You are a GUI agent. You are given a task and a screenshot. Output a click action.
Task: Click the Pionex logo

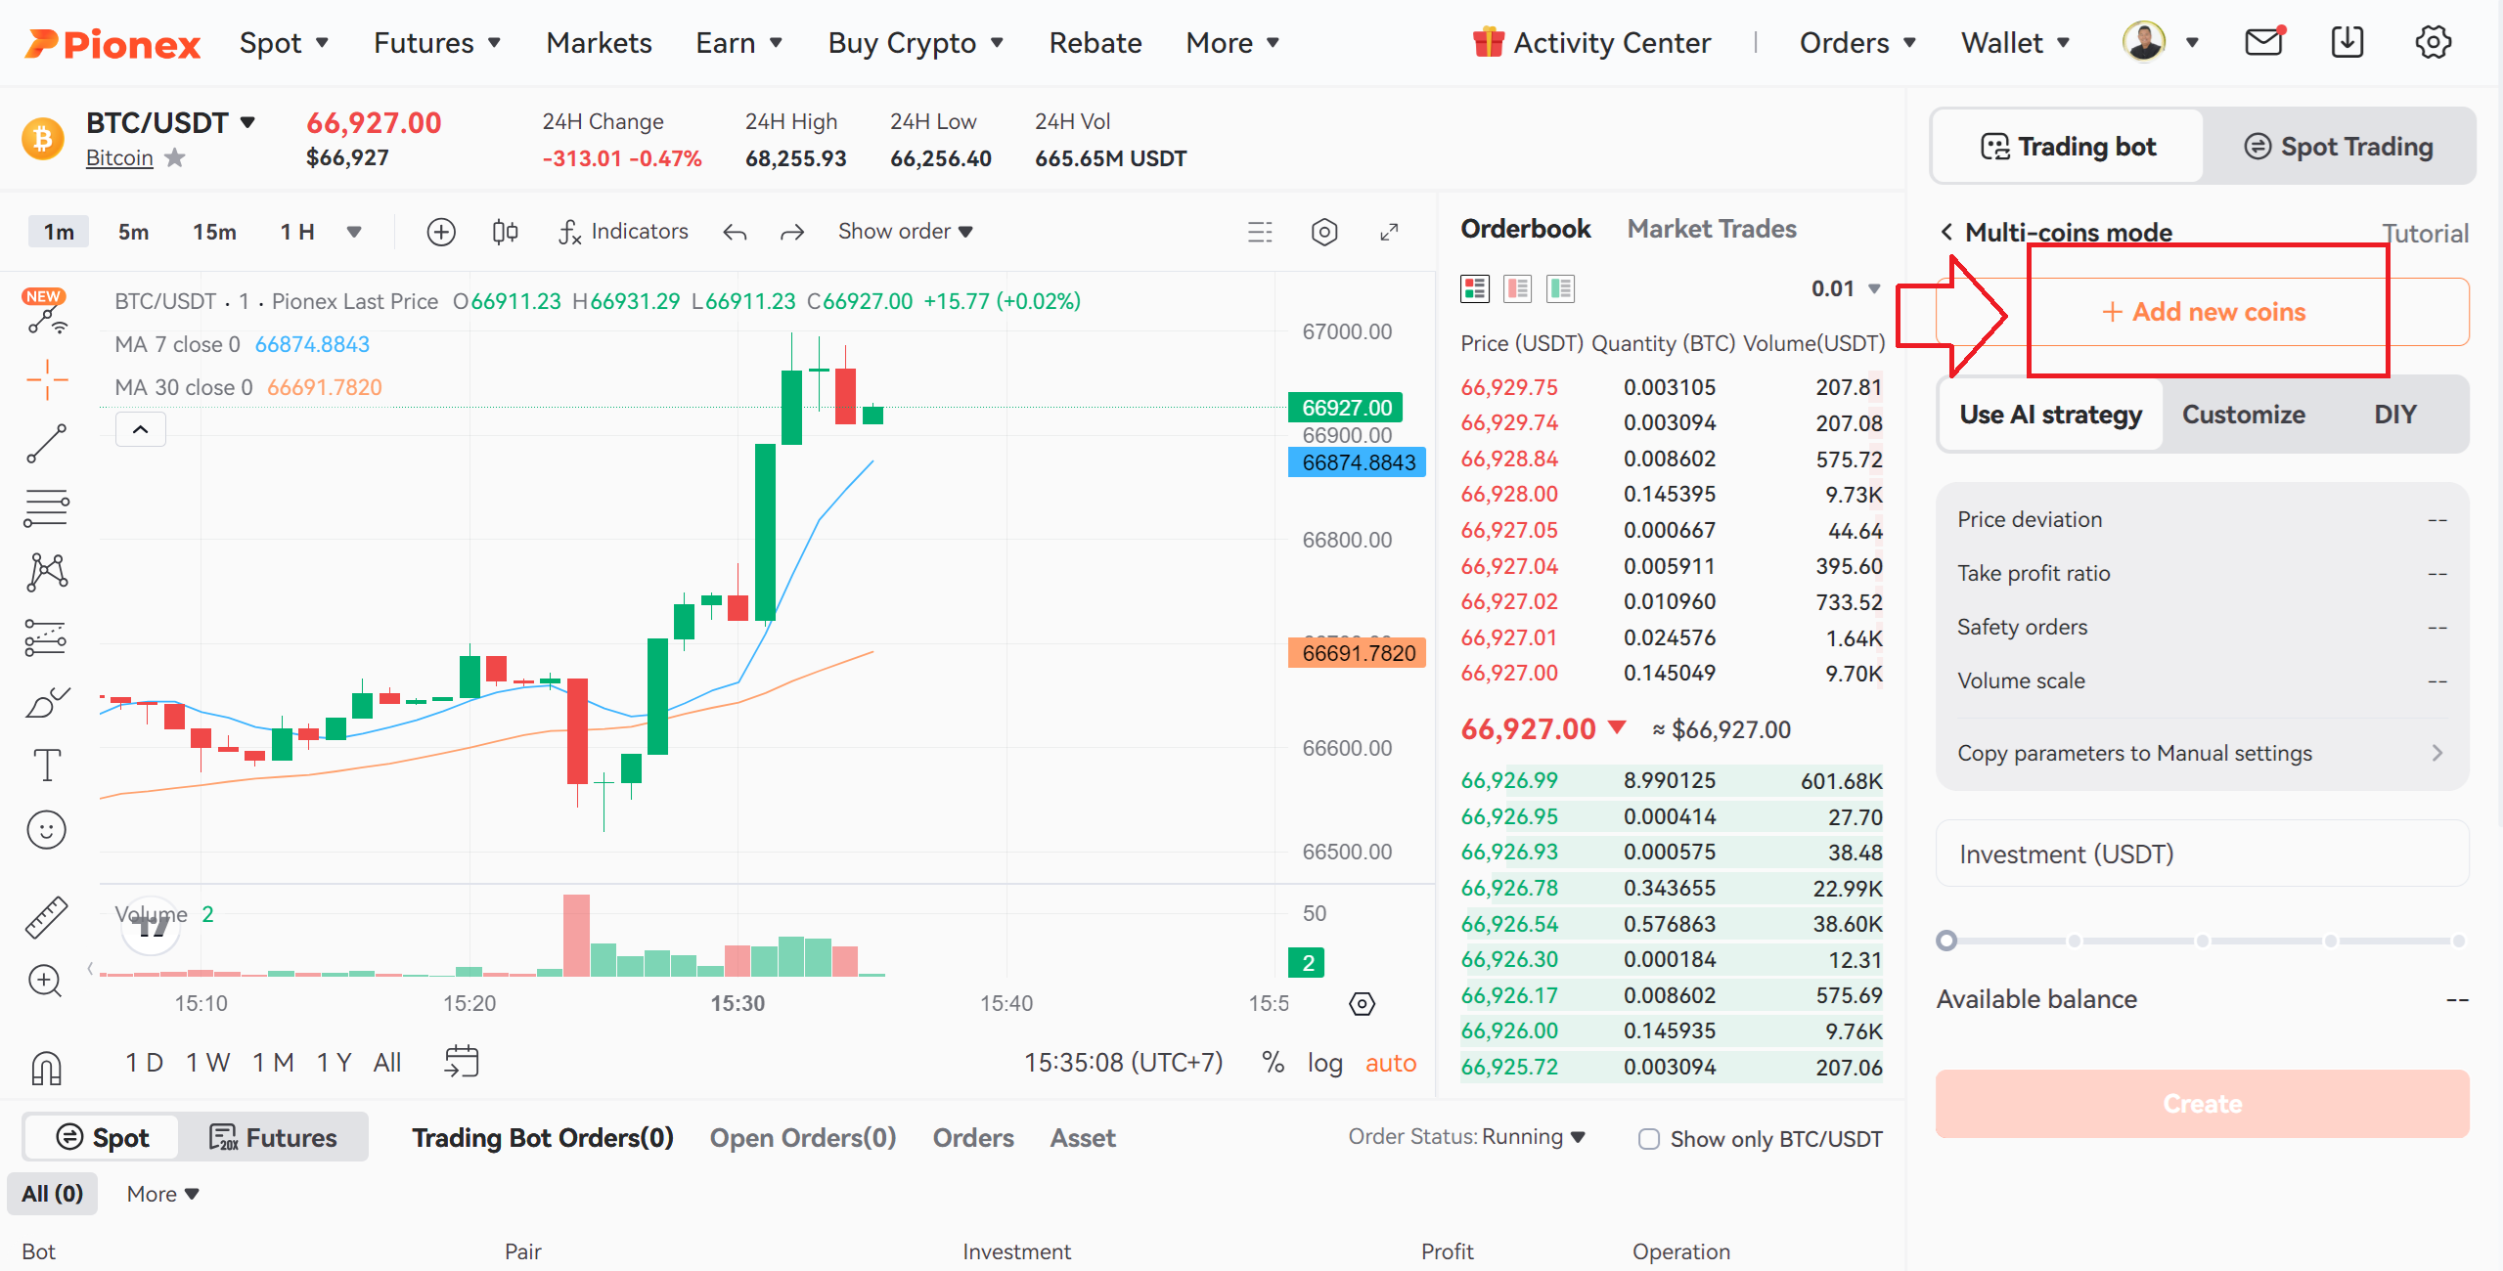pos(112,43)
